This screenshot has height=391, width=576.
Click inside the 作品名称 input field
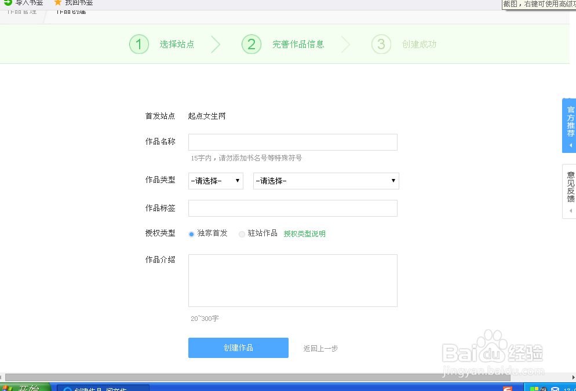(x=293, y=142)
